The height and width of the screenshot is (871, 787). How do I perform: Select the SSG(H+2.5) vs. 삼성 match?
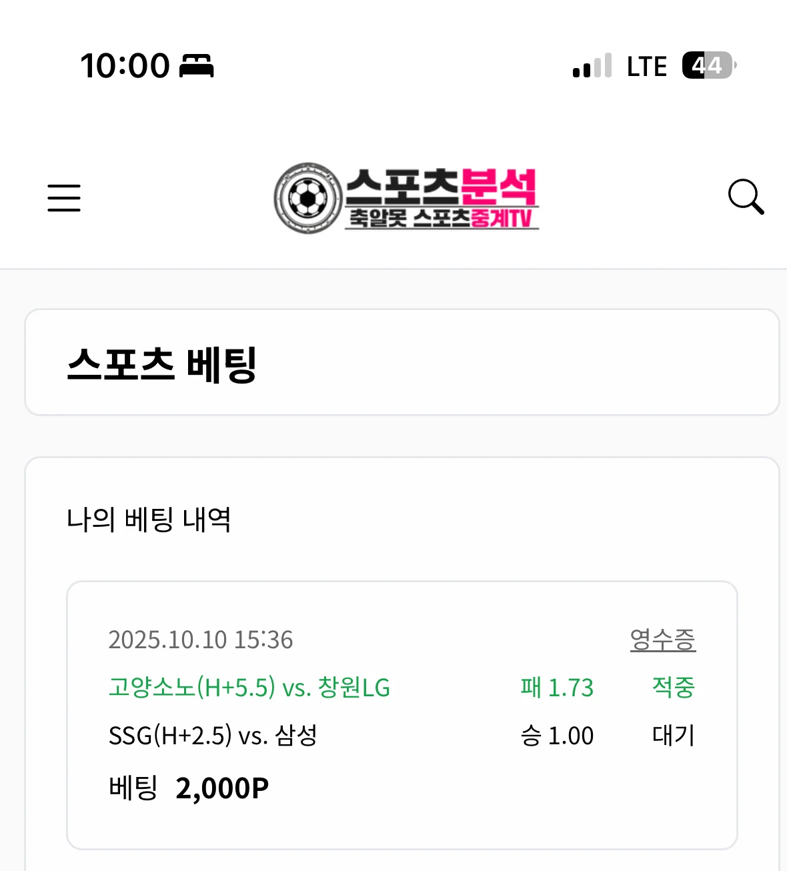click(x=213, y=736)
